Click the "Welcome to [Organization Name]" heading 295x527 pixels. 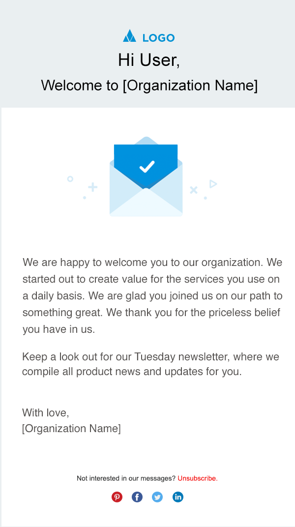coord(149,85)
